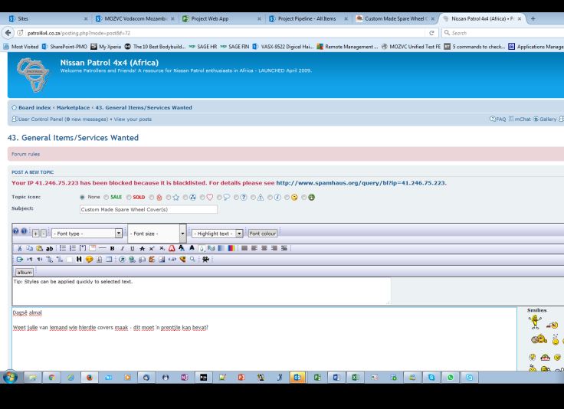Click the Underline formatting icon
Viewport: 564px width, 409px height.
click(x=133, y=248)
